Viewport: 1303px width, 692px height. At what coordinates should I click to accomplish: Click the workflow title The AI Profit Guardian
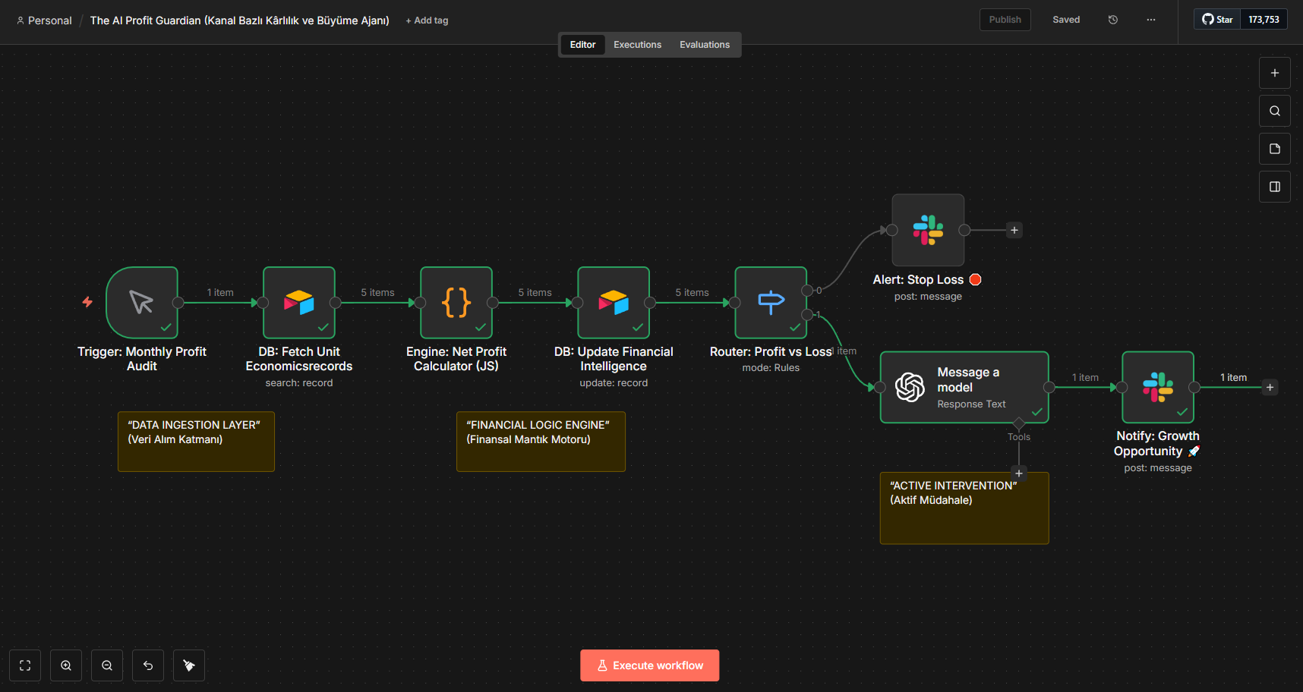click(239, 20)
